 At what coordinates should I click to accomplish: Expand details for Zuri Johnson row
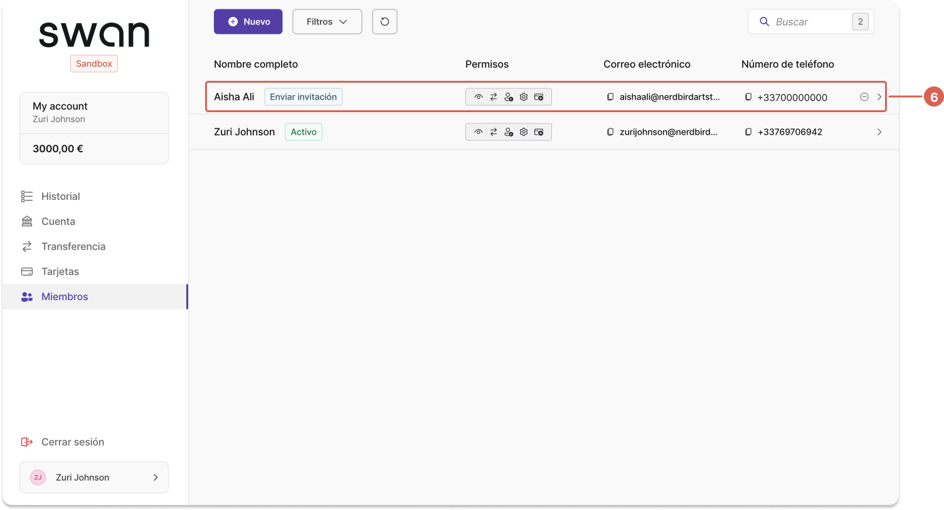pyautogui.click(x=879, y=132)
